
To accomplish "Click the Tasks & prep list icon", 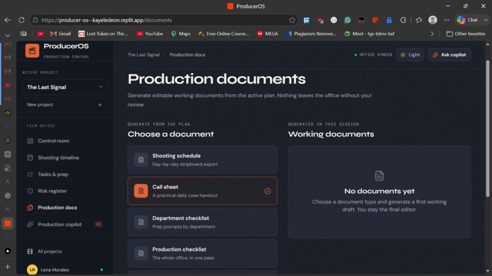I will (x=30, y=174).
